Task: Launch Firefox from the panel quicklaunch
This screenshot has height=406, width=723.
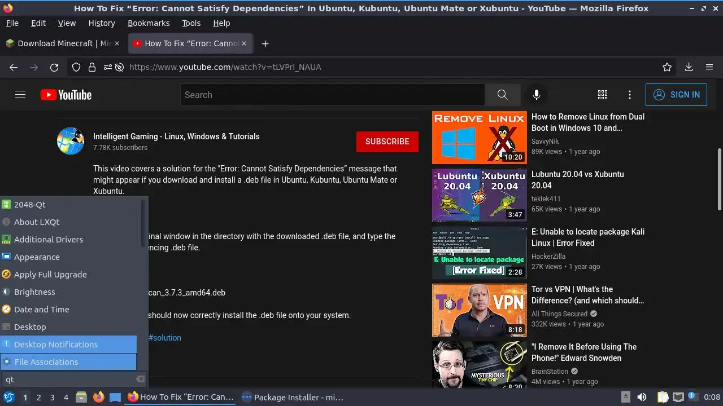Action: point(98,397)
